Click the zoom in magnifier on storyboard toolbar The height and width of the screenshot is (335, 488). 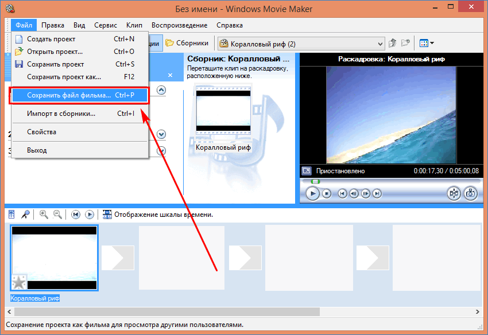tap(44, 215)
